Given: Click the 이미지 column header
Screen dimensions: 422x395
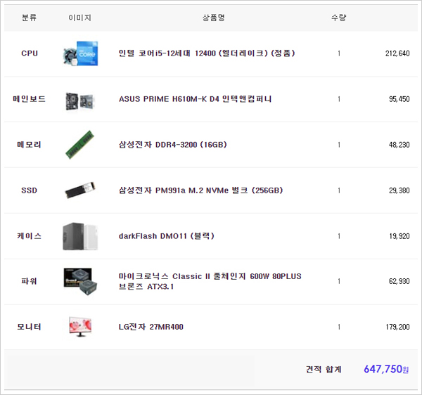Looking at the screenshot, I should click(79, 18).
